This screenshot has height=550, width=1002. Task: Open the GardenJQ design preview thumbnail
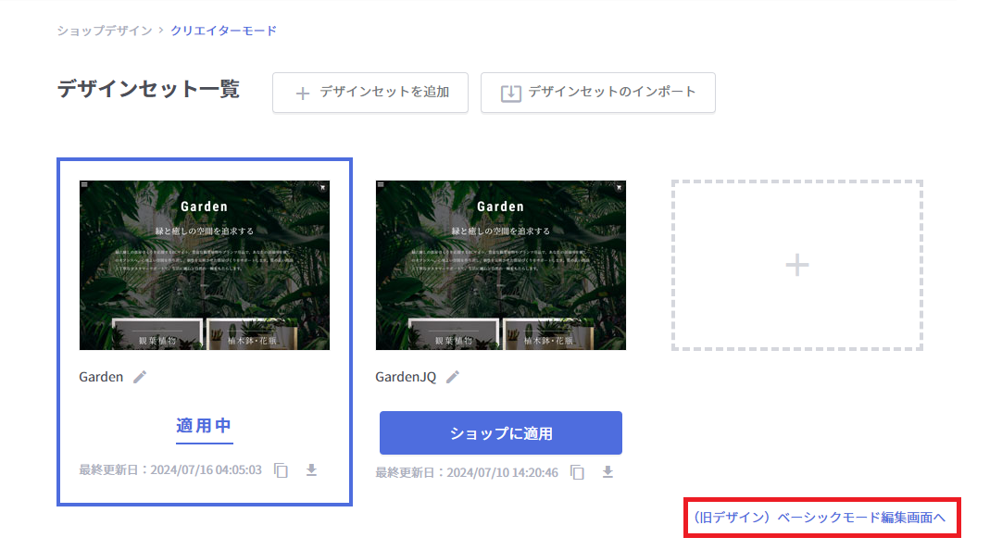click(x=500, y=265)
